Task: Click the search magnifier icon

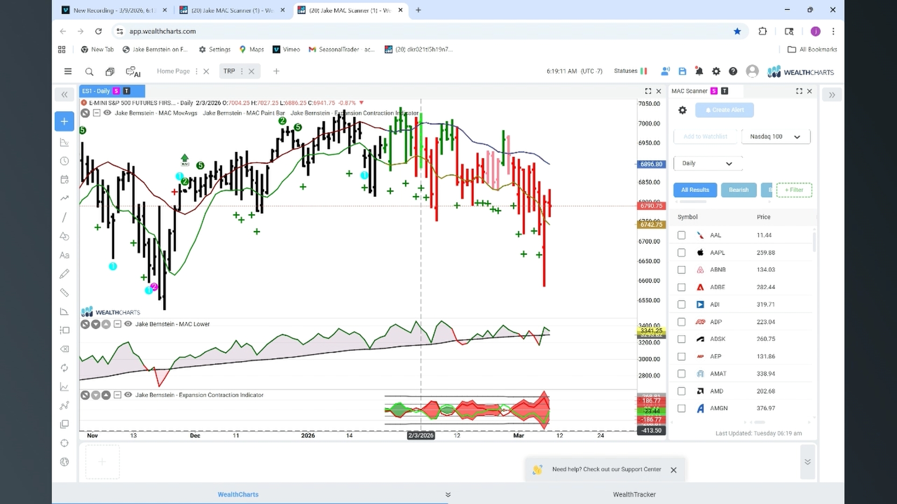Action: click(x=89, y=71)
